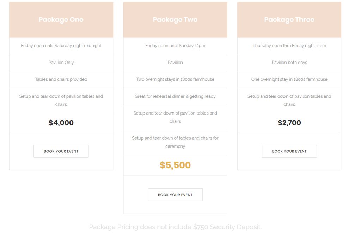Click the $2,700 price

click(289, 123)
